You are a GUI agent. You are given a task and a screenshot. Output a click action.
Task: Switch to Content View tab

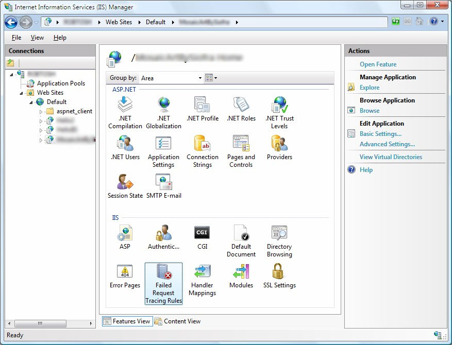coord(178,321)
